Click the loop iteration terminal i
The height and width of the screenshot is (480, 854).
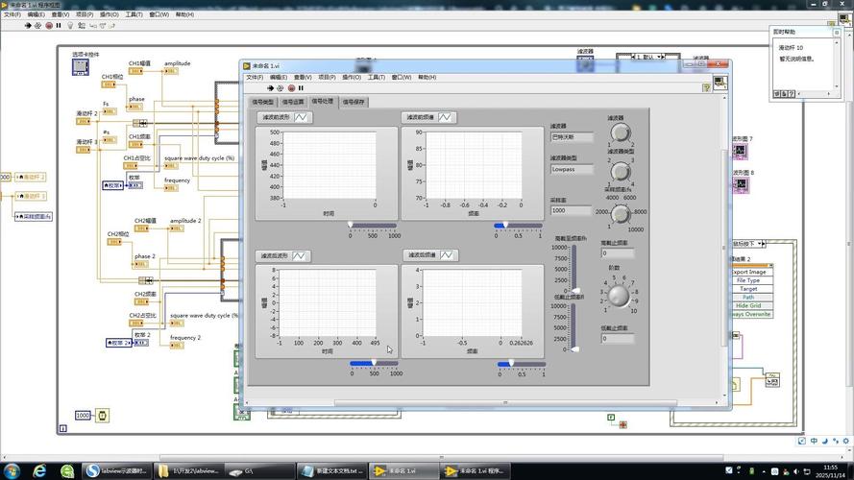pos(63,429)
